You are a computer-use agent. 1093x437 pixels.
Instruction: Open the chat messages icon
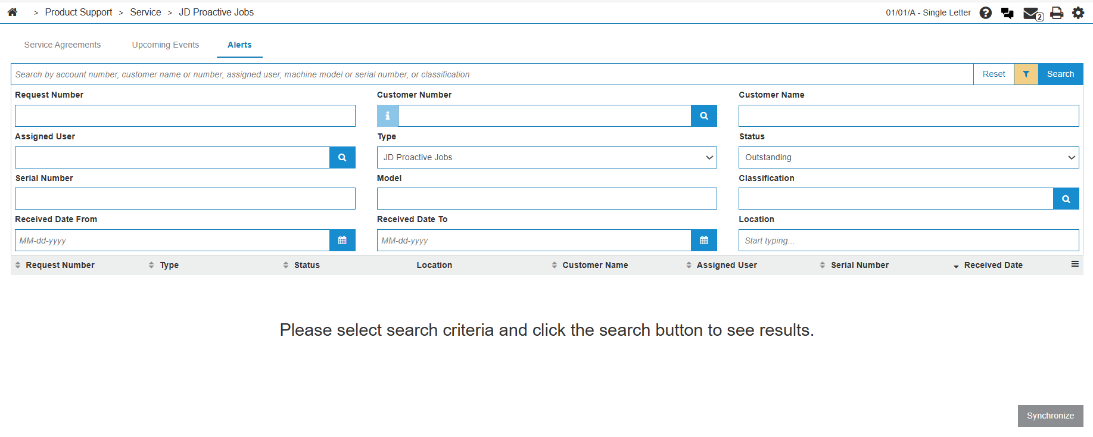1007,13
